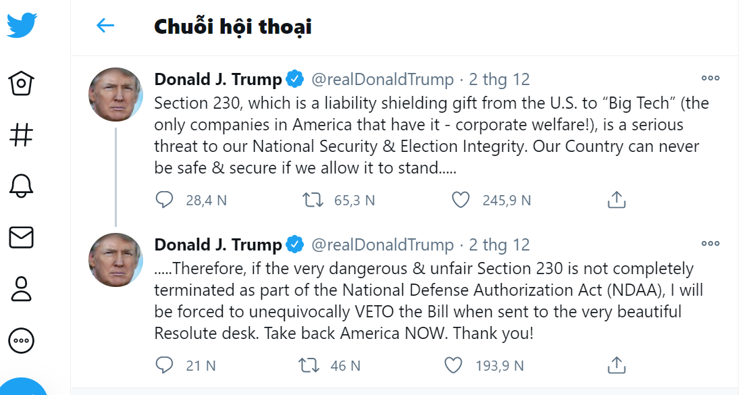Go back using the arrow icon
The height and width of the screenshot is (395, 742).
(105, 26)
